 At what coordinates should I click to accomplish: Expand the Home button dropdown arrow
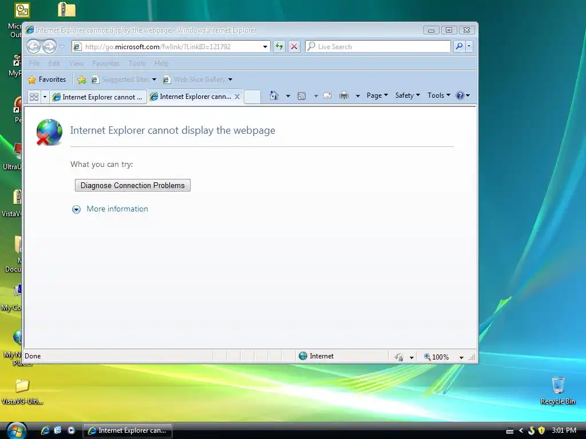pyautogui.click(x=288, y=96)
